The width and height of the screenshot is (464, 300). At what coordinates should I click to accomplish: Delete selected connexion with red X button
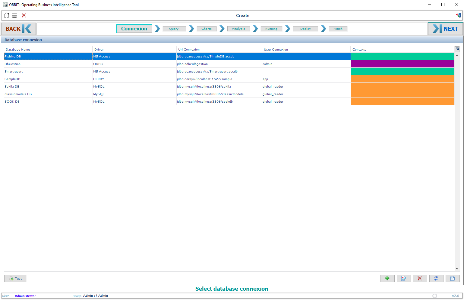coord(420,278)
